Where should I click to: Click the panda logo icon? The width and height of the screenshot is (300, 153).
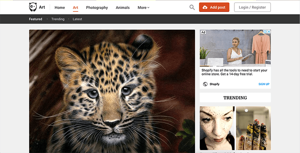[x=33, y=7]
